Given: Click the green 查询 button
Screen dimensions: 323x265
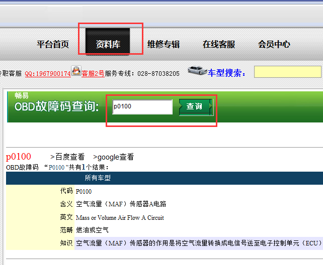Looking at the screenshot, I should (x=196, y=107).
